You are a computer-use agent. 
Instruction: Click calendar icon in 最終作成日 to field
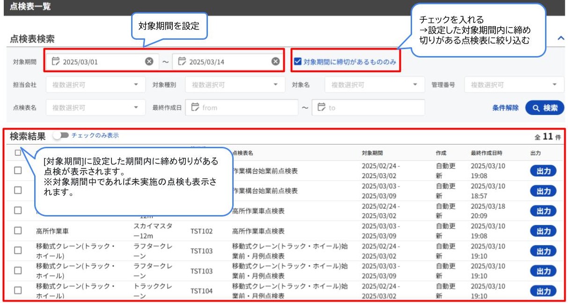(321, 108)
